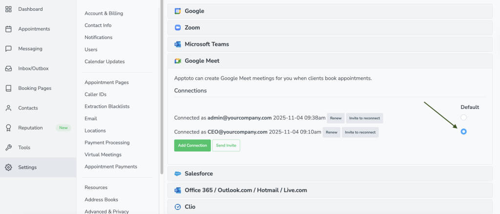Viewport: 500px width, 214px height.
Task: Select Settings in sidebar
Action: (x=38, y=168)
